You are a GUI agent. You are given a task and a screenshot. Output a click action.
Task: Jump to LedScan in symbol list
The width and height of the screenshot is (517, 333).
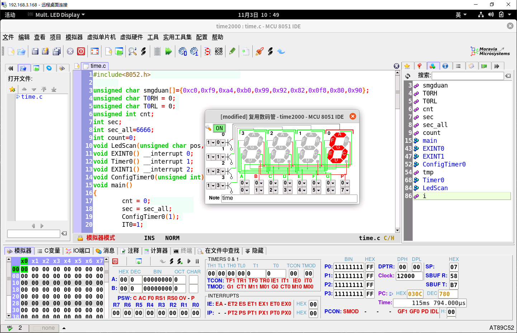(x=435, y=188)
